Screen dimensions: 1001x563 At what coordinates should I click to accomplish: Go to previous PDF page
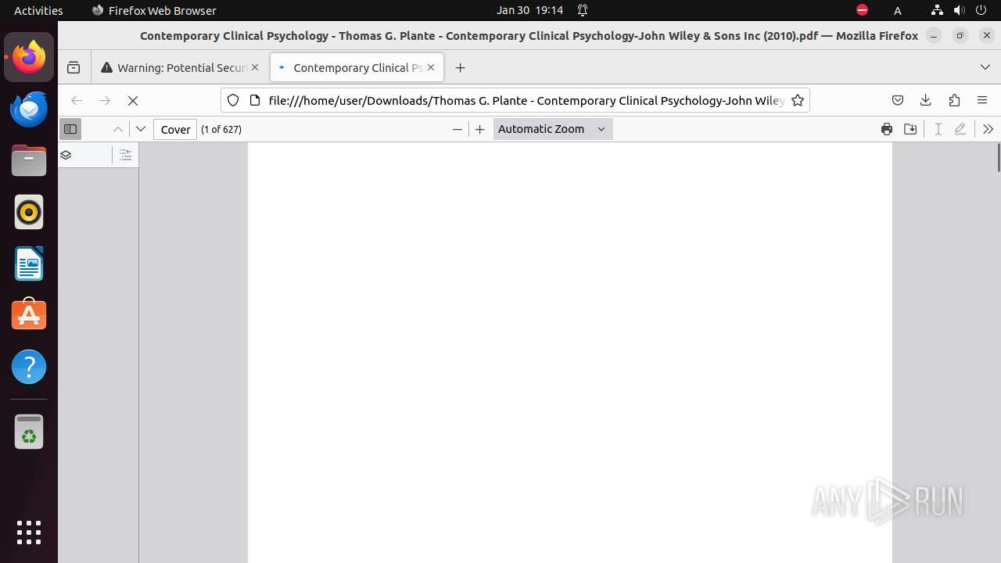[x=118, y=129]
